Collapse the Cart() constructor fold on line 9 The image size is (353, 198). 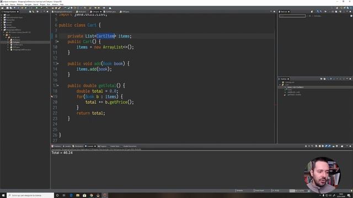click(58, 42)
